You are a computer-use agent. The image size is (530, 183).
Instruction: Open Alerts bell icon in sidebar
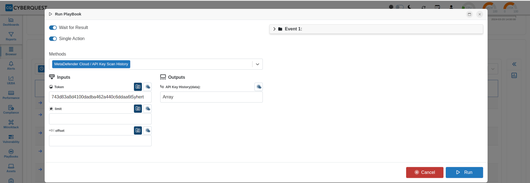point(11,65)
